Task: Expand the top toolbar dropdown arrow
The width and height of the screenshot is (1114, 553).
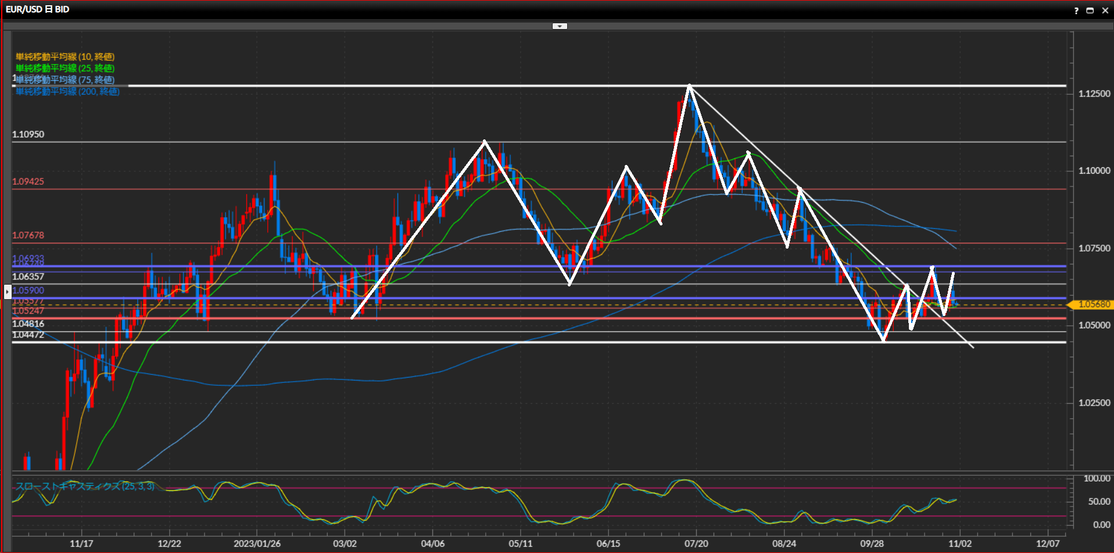Action: pyautogui.click(x=560, y=26)
